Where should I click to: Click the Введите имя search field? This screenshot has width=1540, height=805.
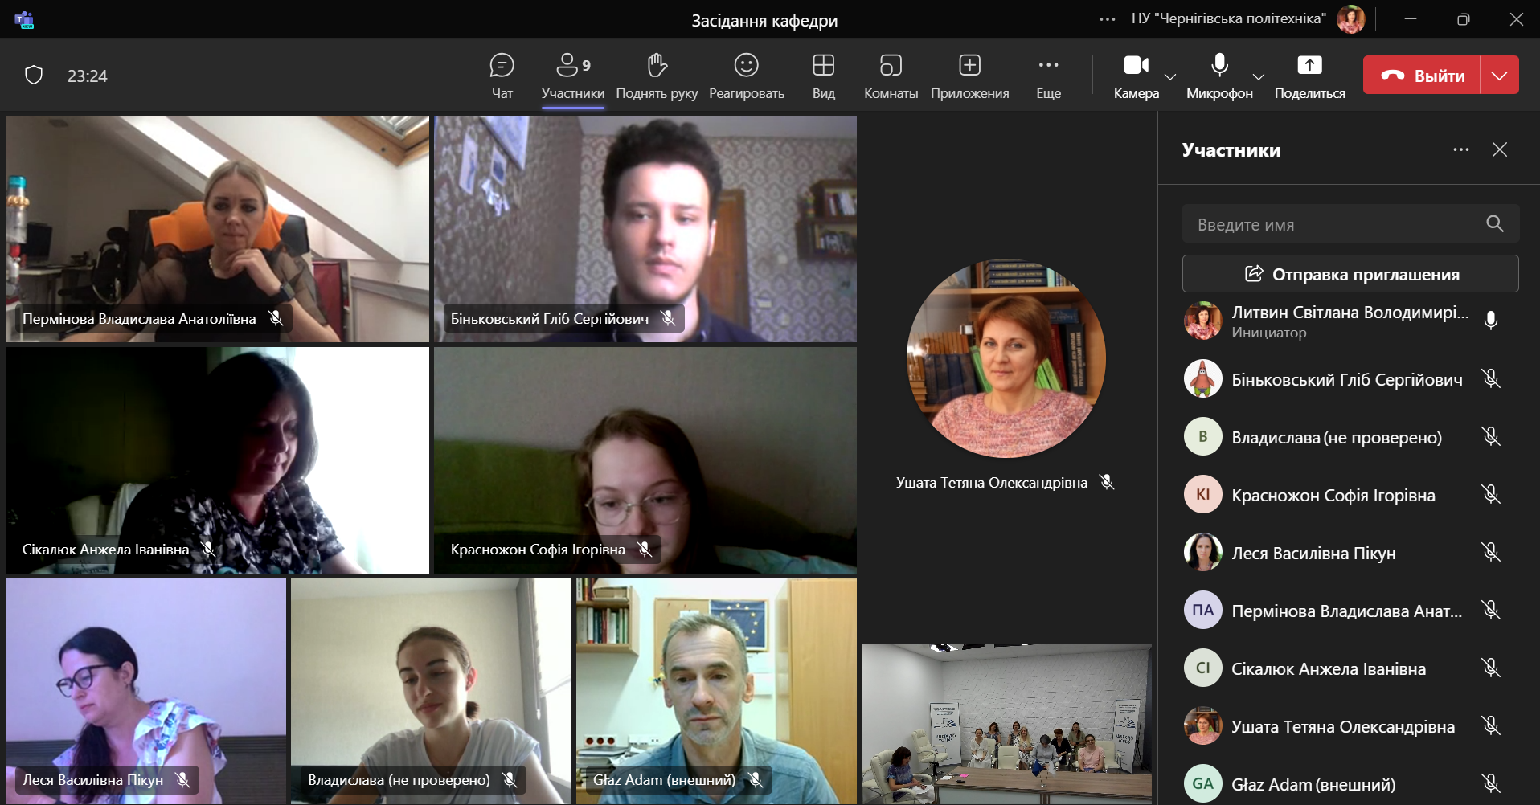click(1334, 224)
